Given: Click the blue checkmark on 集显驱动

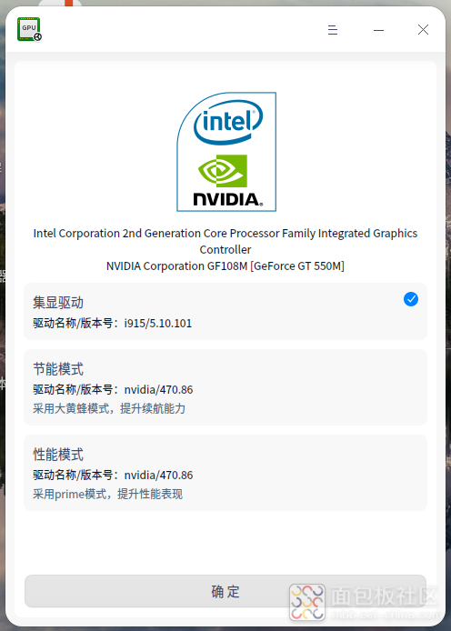Looking at the screenshot, I should (411, 299).
